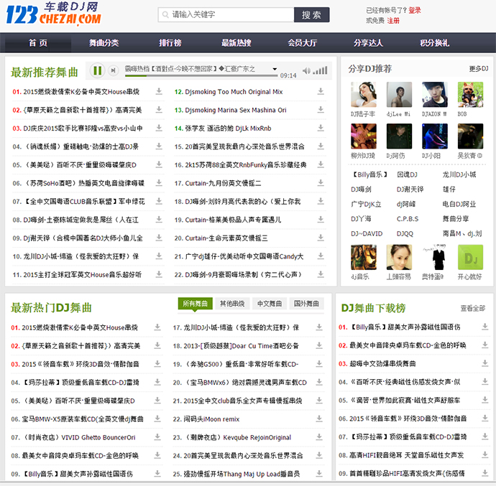
Task: Download chart track 03 超嗨中文劲爆串烧舞曲
Action: point(485,363)
